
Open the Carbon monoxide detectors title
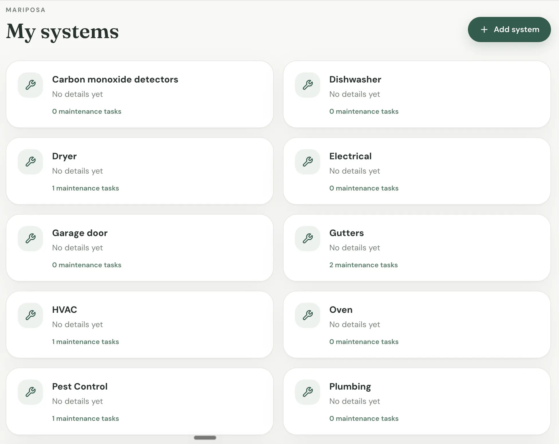(x=115, y=79)
